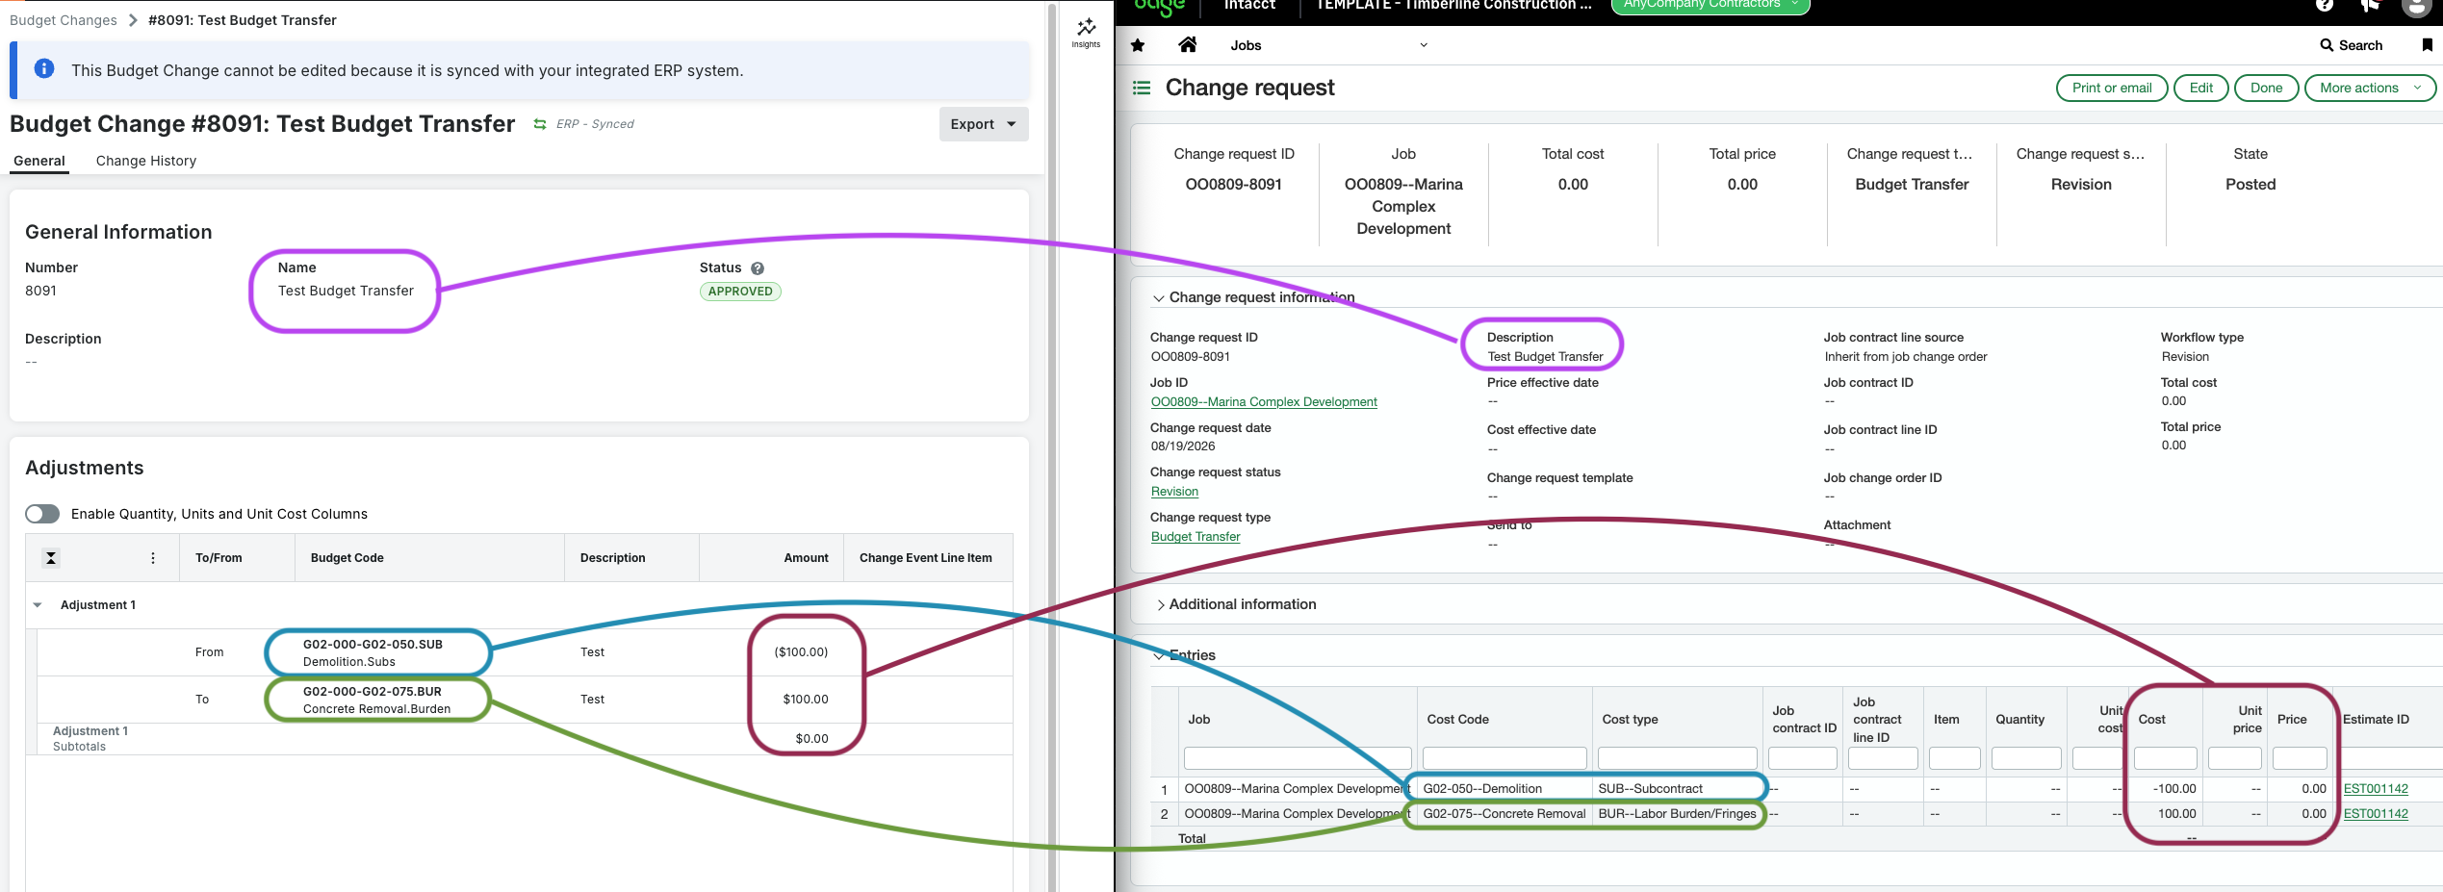2443x892 pixels.
Task: Select the G02-050--Demolition cost code cell
Action: pos(1504,789)
